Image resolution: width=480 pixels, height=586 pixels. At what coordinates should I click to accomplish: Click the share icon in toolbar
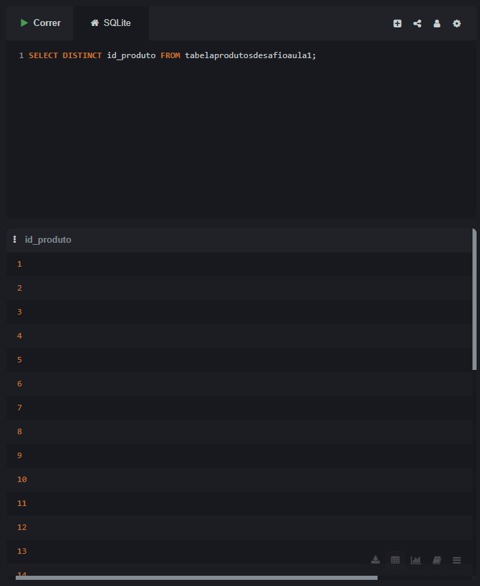coord(417,23)
